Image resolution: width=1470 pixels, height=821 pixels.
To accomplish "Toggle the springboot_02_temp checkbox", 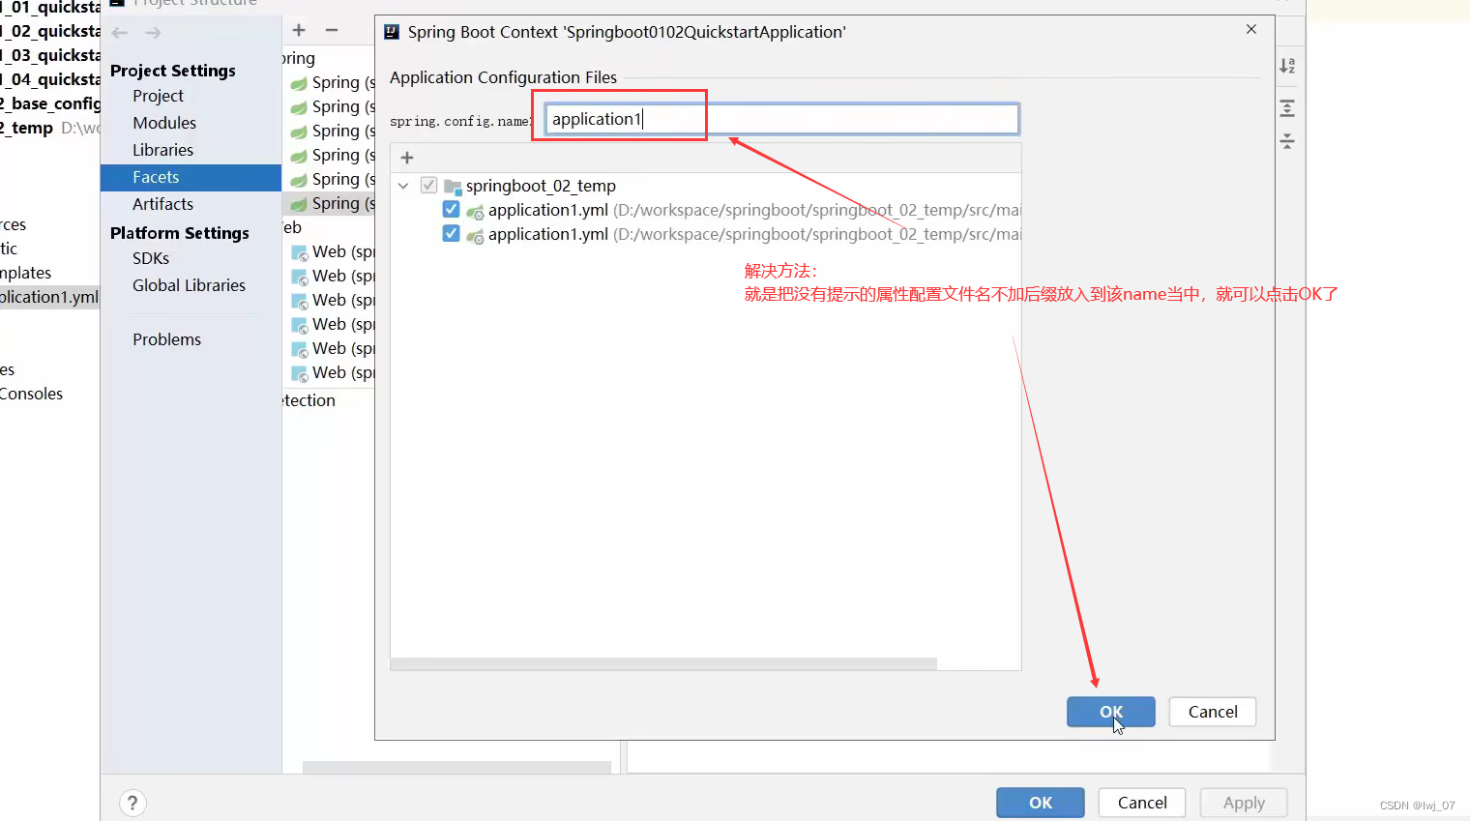I will pyautogui.click(x=428, y=185).
